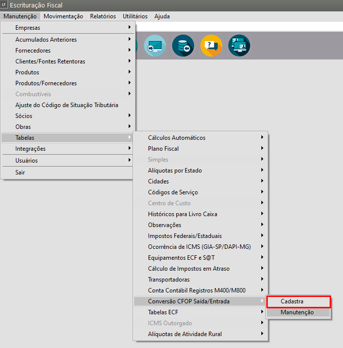This screenshot has width=343, height=348.
Task: Click the remote screens toolbar icon
Action: click(239, 46)
